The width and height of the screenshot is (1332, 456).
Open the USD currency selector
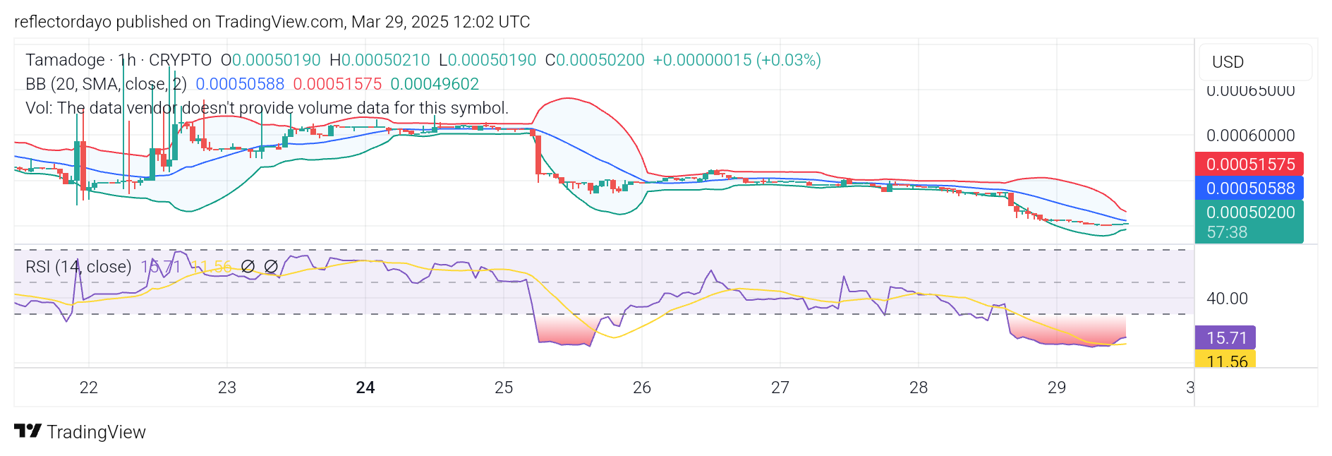pyautogui.click(x=1255, y=62)
